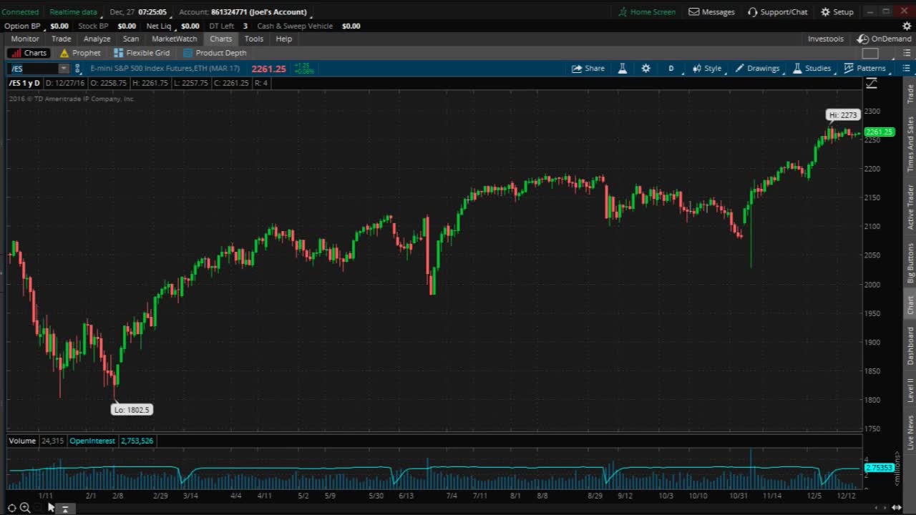Click the Volume study label
916x515 pixels.
(x=22, y=441)
